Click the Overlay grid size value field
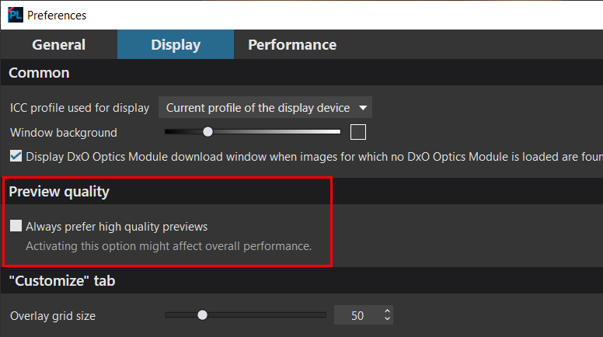 (x=357, y=315)
